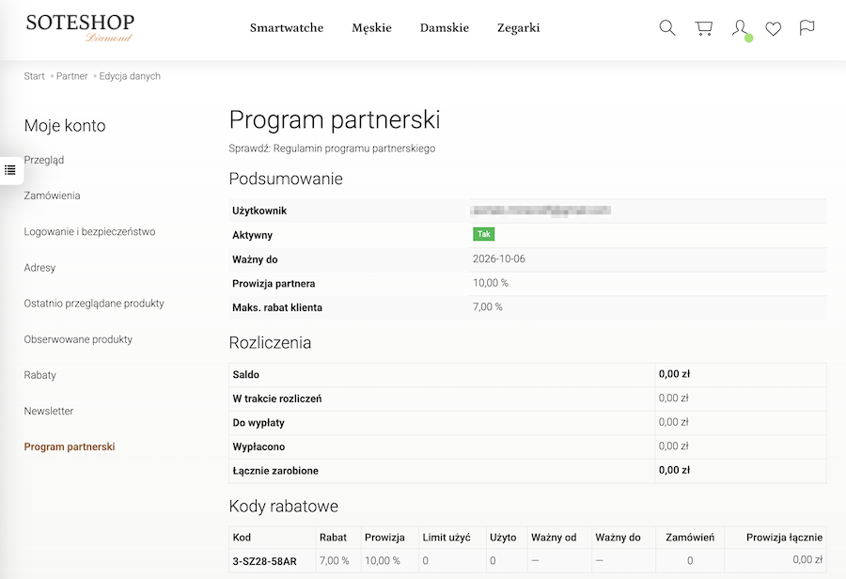Open Ostatnio przeglądane produkty

(x=94, y=304)
